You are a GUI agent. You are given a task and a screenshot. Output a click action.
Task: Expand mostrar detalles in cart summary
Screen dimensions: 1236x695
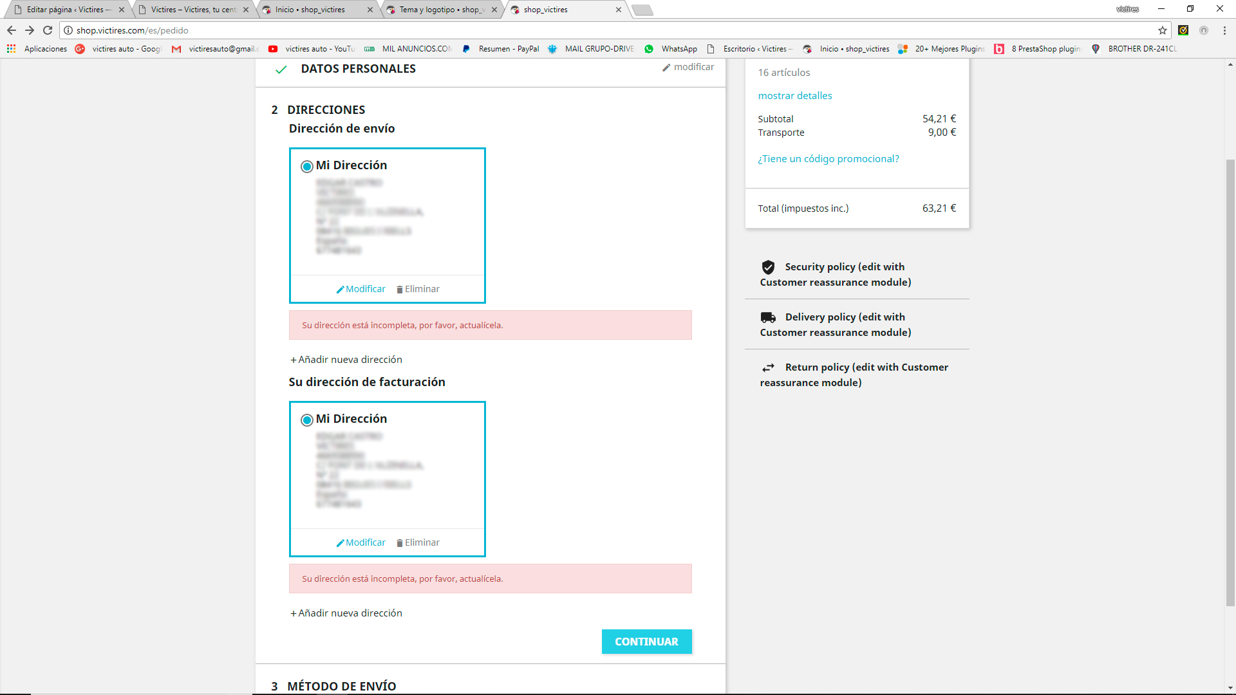pos(794,96)
